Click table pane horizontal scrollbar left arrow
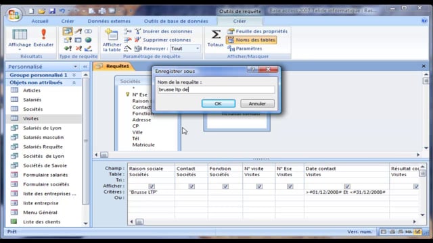This screenshot has height=243, width=433. coord(96,155)
